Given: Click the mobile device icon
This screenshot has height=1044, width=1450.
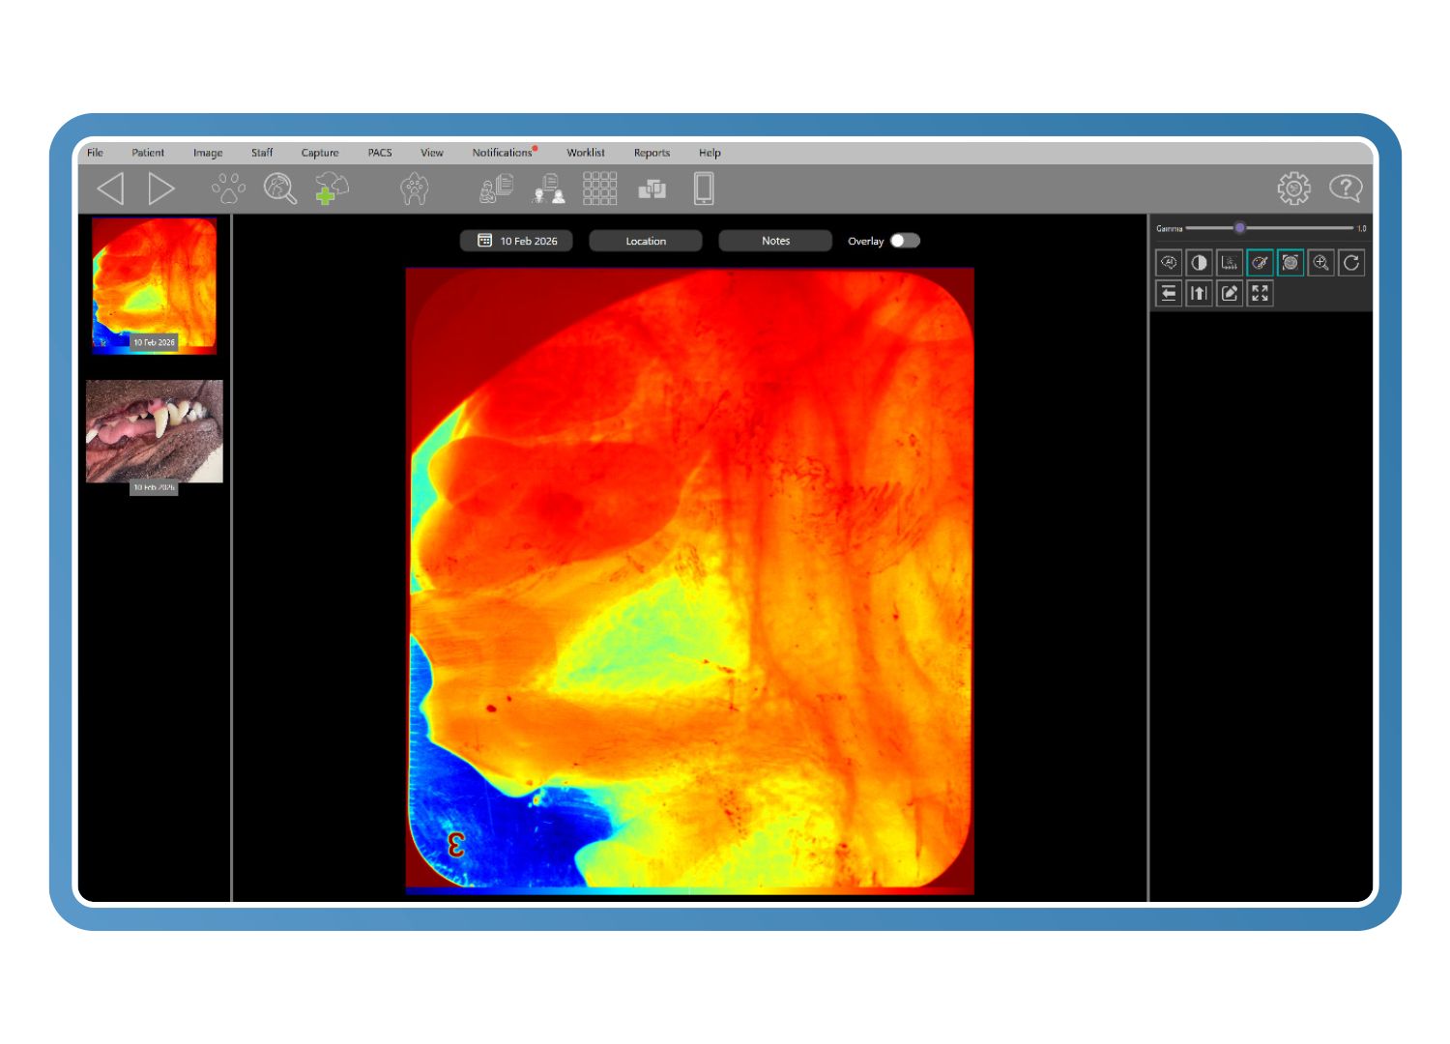Looking at the screenshot, I should (704, 188).
